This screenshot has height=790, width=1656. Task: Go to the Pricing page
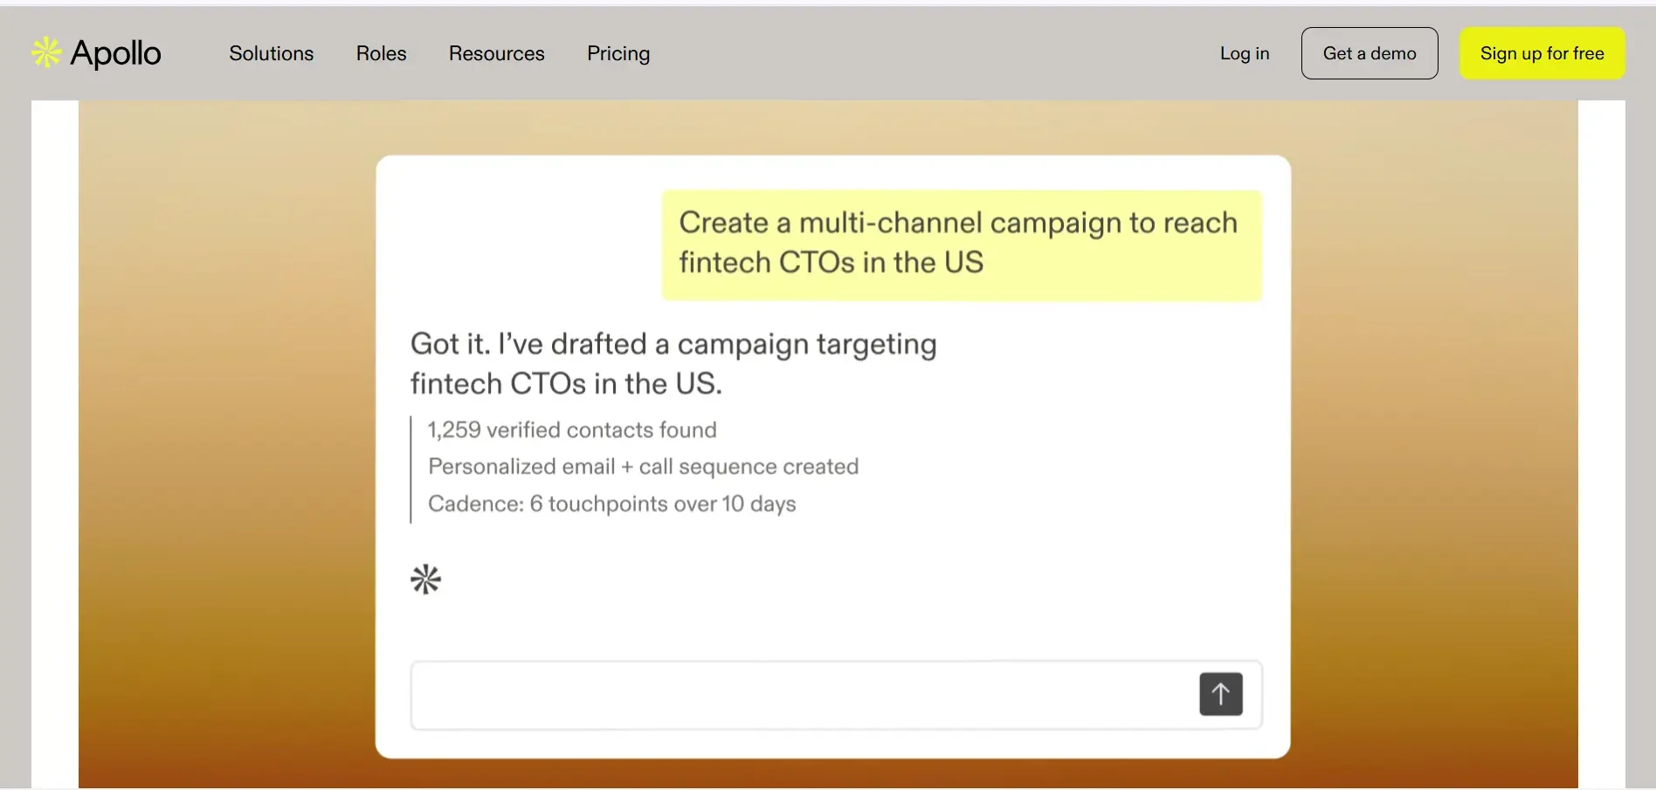pos(618,53)
